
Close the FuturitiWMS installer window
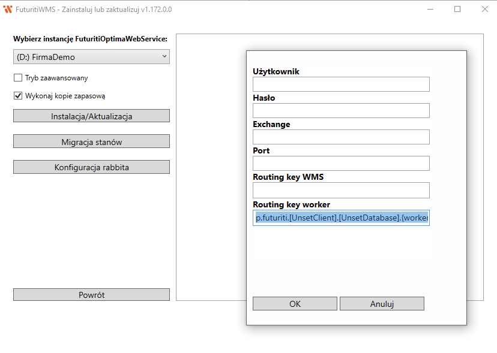[x=485, y=9]
